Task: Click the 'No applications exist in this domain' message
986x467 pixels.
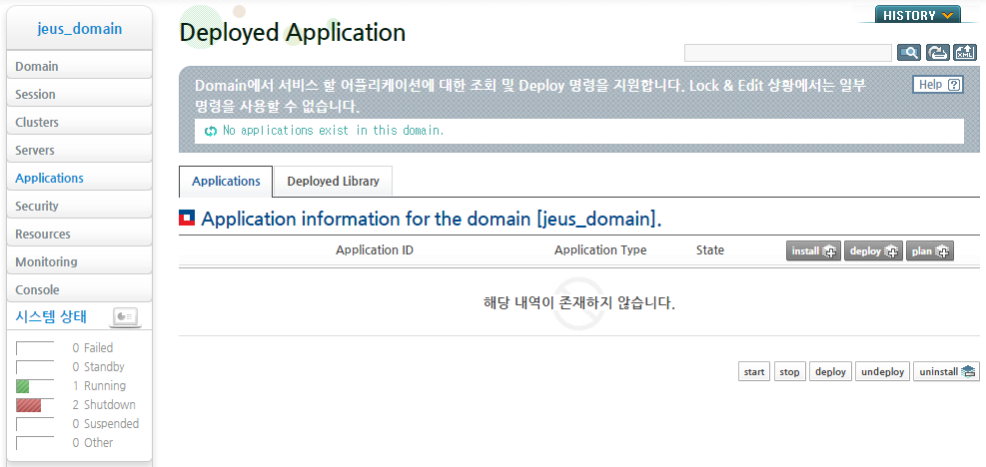Action: click(x=334, y=131)
